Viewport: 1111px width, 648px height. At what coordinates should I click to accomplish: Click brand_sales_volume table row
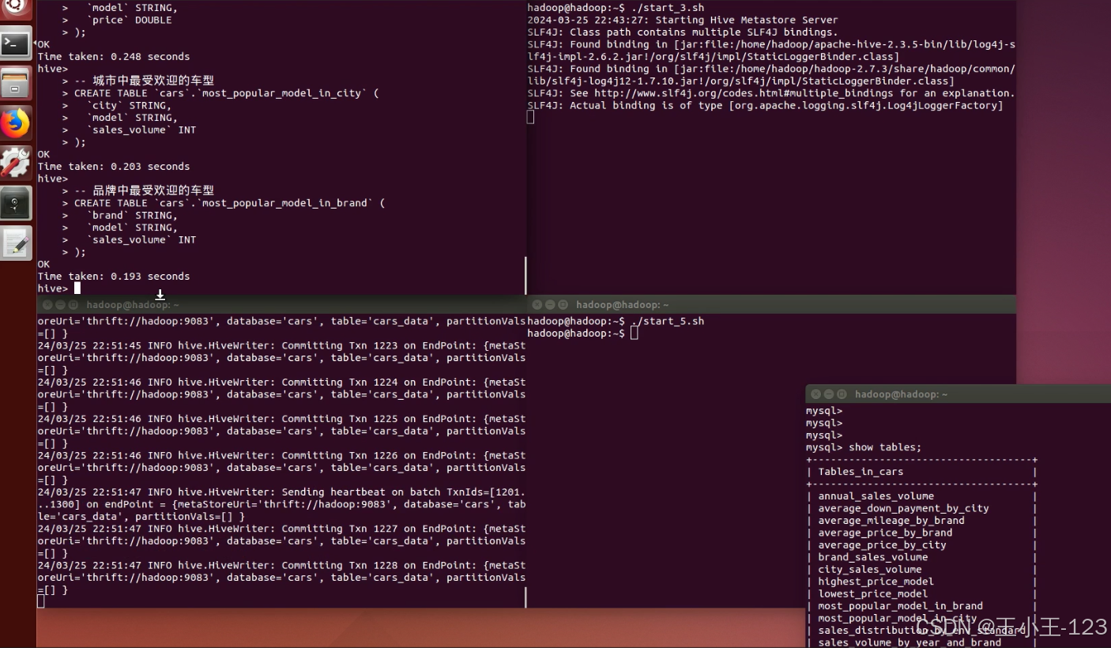click(x=873, y=557)
